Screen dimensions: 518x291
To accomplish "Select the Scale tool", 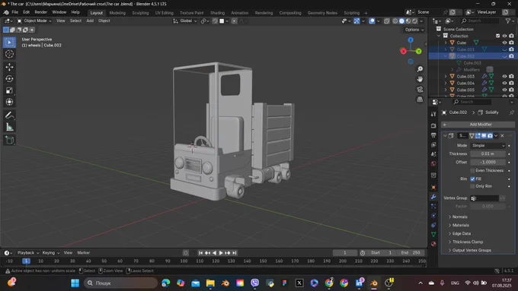I will click(9, 90).
